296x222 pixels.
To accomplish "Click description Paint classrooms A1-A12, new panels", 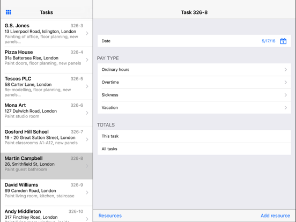I will [41, 143].
